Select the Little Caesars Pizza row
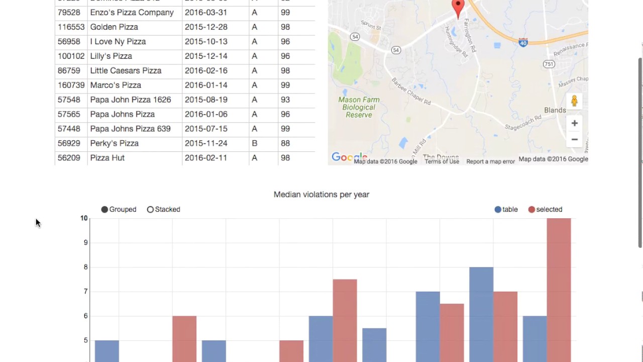The height and width of the screenshot is (362, 643). (185, 71)
